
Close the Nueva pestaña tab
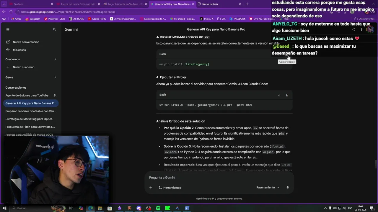point(240,4)
